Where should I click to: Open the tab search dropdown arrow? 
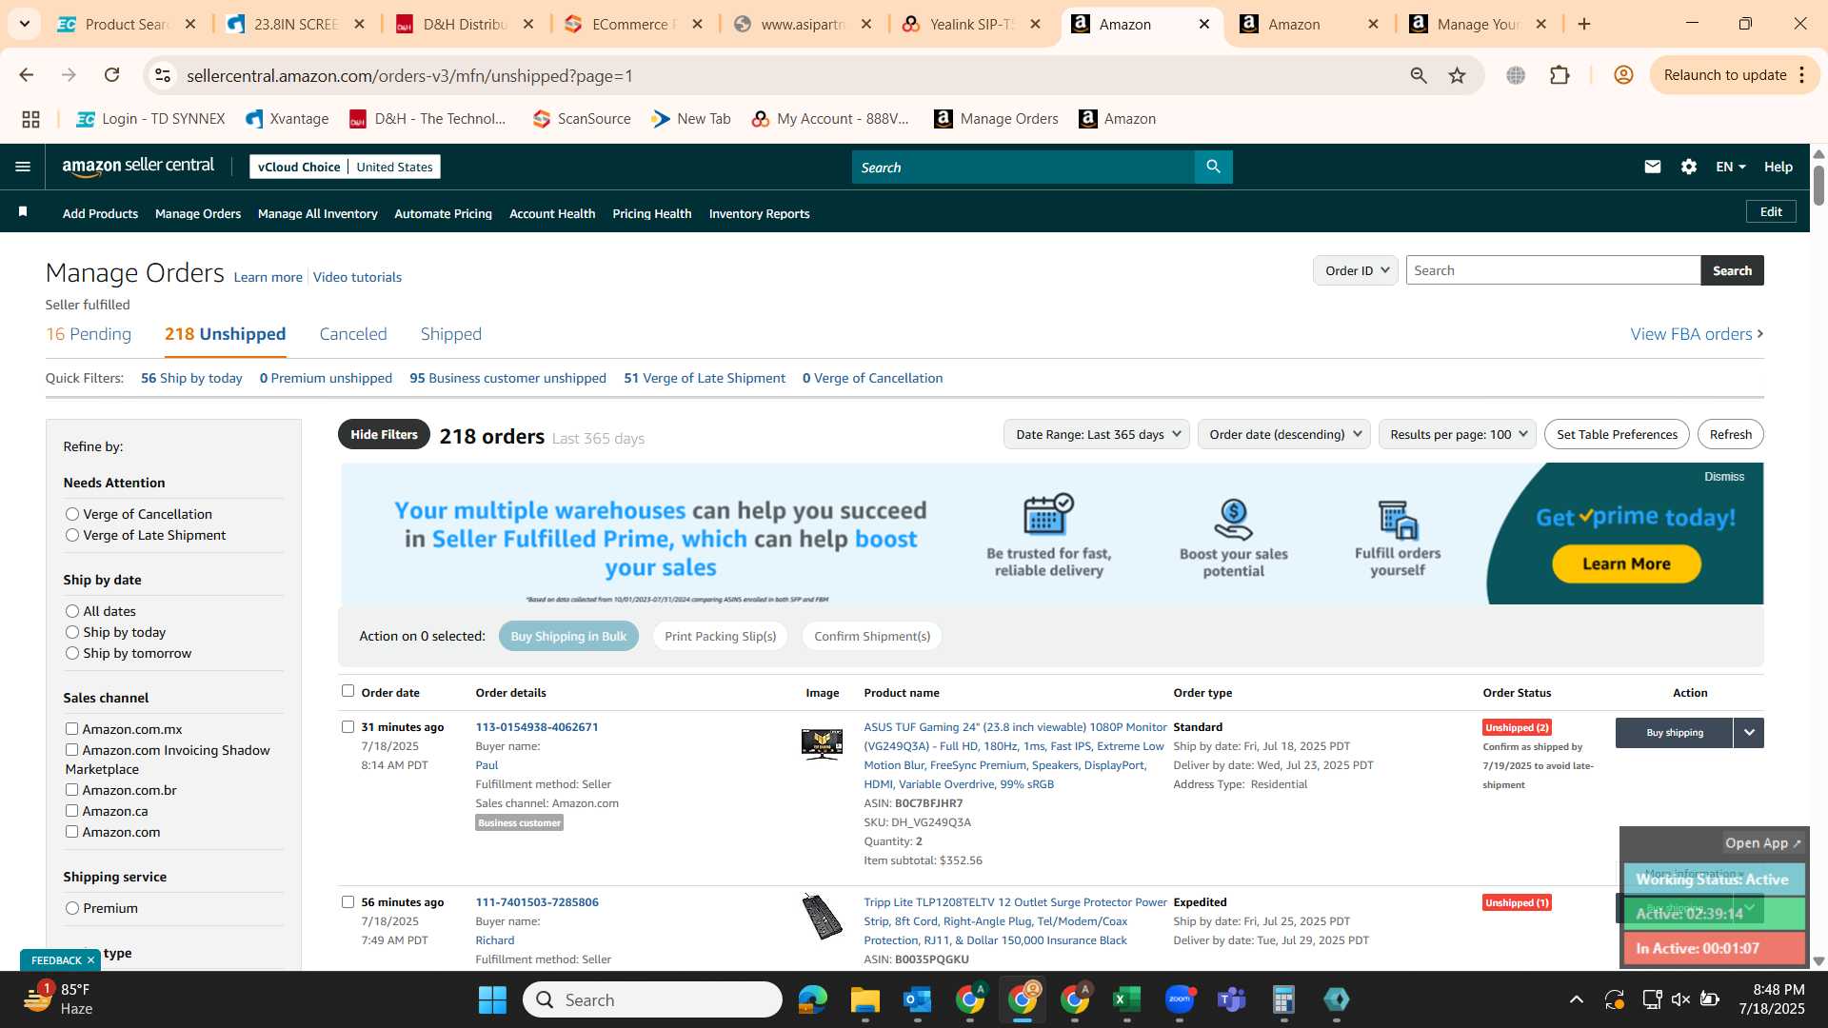pyautogui.click(x=24, y=24)
